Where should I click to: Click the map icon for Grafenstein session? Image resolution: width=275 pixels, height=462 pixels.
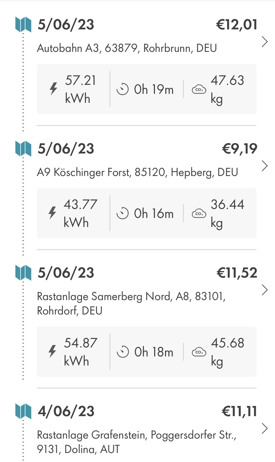23,411
